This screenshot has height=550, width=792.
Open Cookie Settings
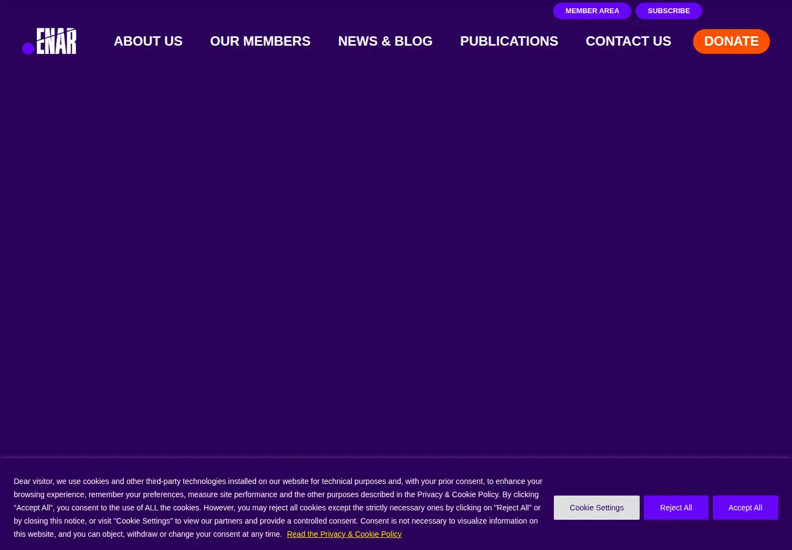pyautogui.click(x=597, y=508)
